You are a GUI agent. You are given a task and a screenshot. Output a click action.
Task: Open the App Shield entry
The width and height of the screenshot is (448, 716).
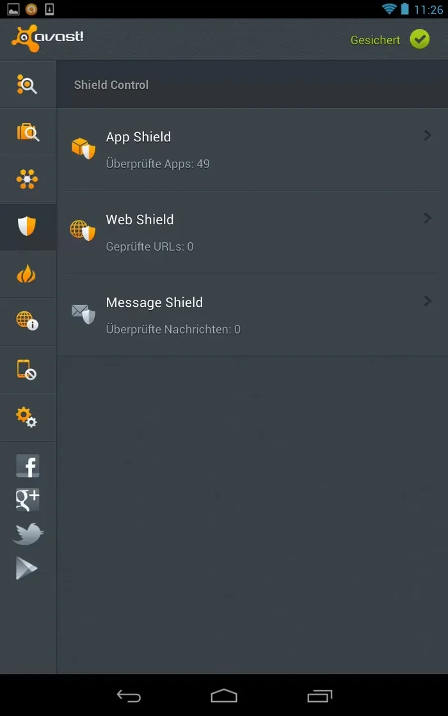pos(252,150)
